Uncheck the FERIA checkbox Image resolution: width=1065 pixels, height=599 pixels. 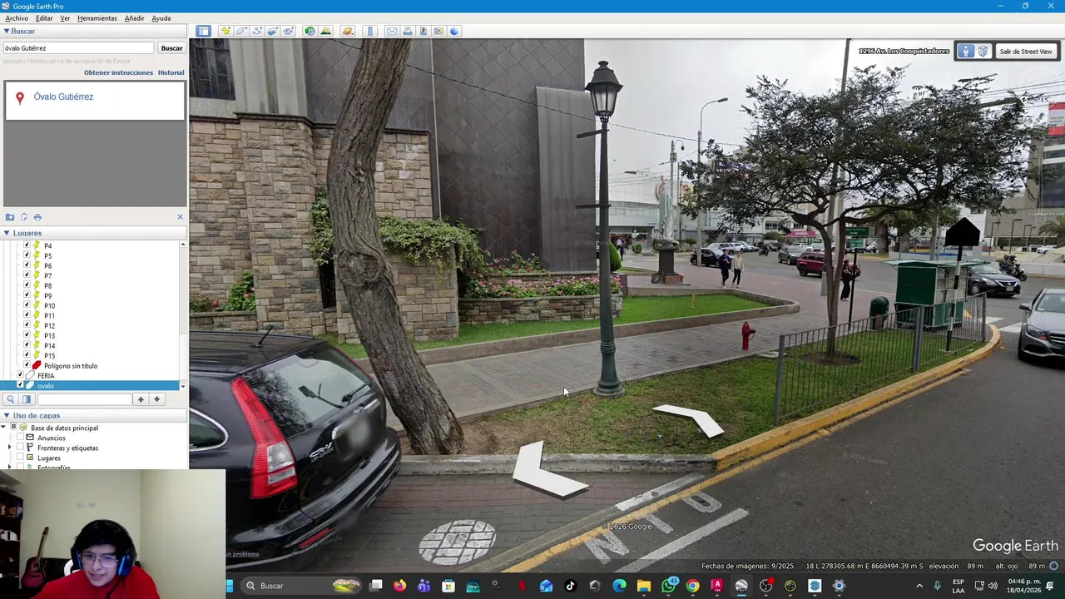point(20,375)
